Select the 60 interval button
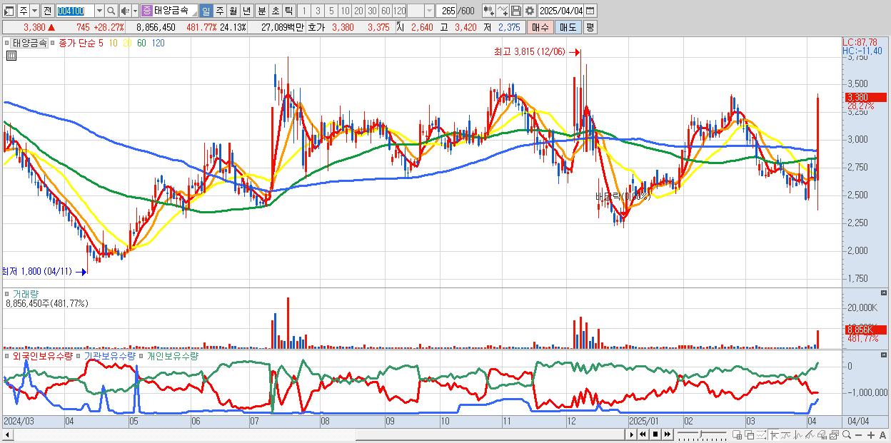The image size is (891, 443). point(386,11)
